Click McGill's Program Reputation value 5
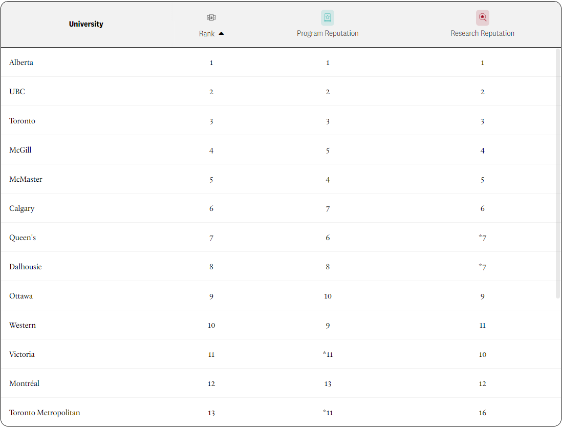This screenshot has width=562, height=427. pyautogui.click(x=328, y=151)
